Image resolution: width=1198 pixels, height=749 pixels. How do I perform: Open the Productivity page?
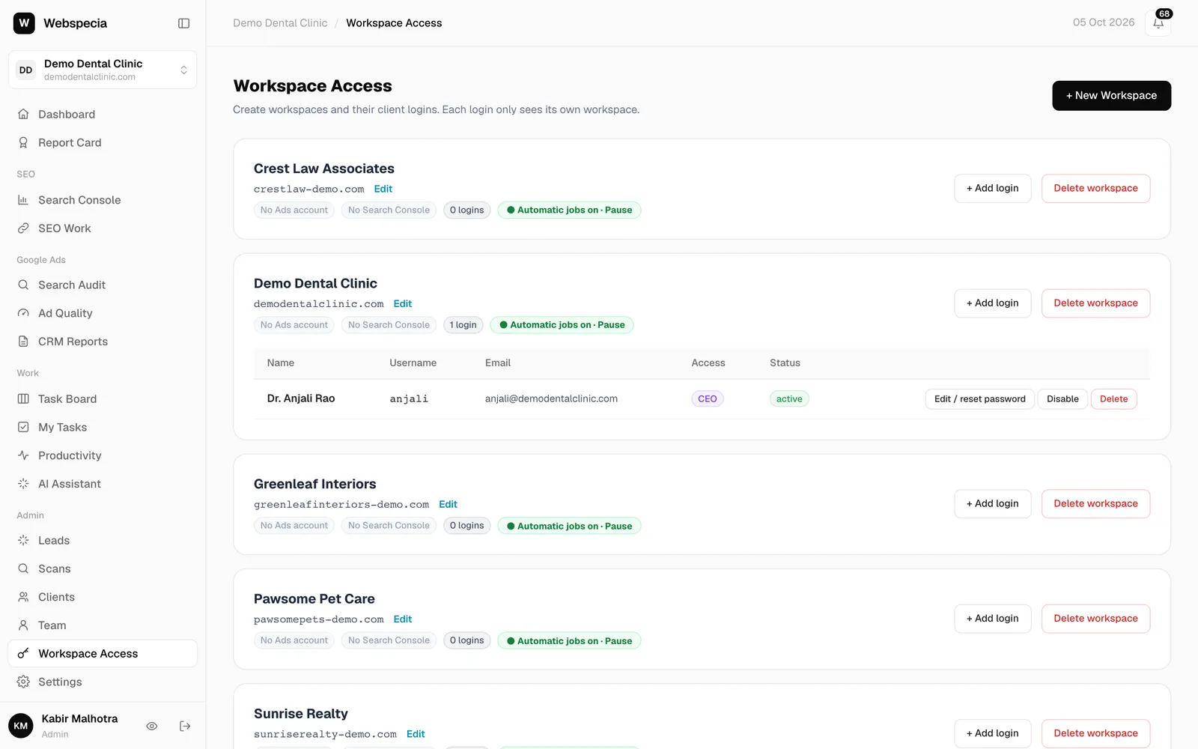103,455
